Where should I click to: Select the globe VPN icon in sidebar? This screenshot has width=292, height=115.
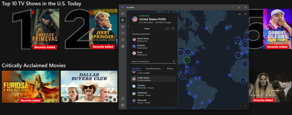[123, 20]
